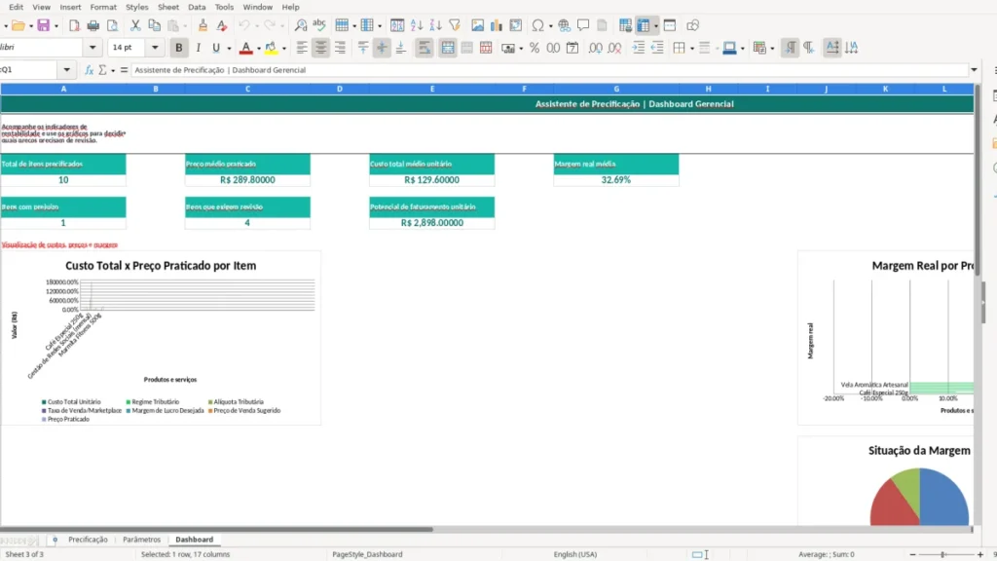
Task: Toggle Underline formatting
Action: coord(216,48)
